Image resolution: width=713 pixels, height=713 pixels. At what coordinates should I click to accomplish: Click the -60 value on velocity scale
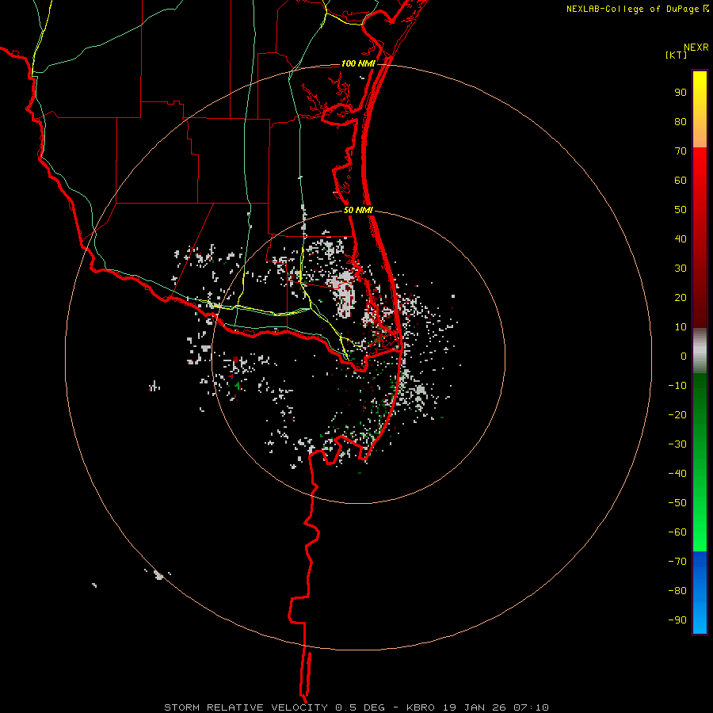tap(677, 532)
